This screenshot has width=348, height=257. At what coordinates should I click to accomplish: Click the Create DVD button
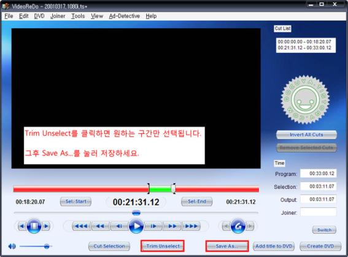(320, 246)
